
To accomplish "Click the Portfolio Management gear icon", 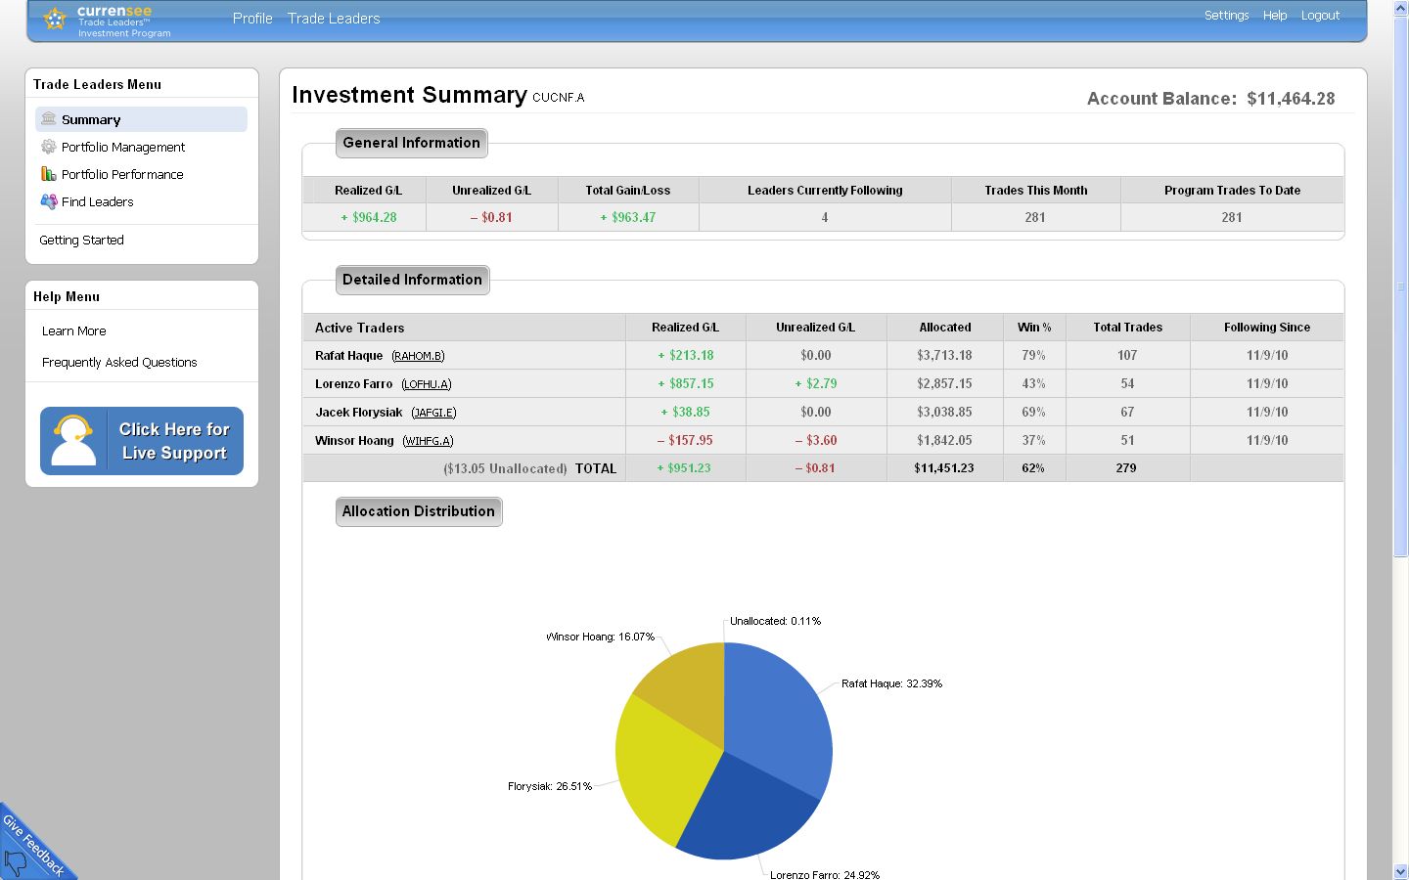I will [48, 147].
